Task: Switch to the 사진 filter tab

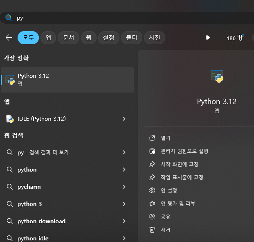Action: 155,38
